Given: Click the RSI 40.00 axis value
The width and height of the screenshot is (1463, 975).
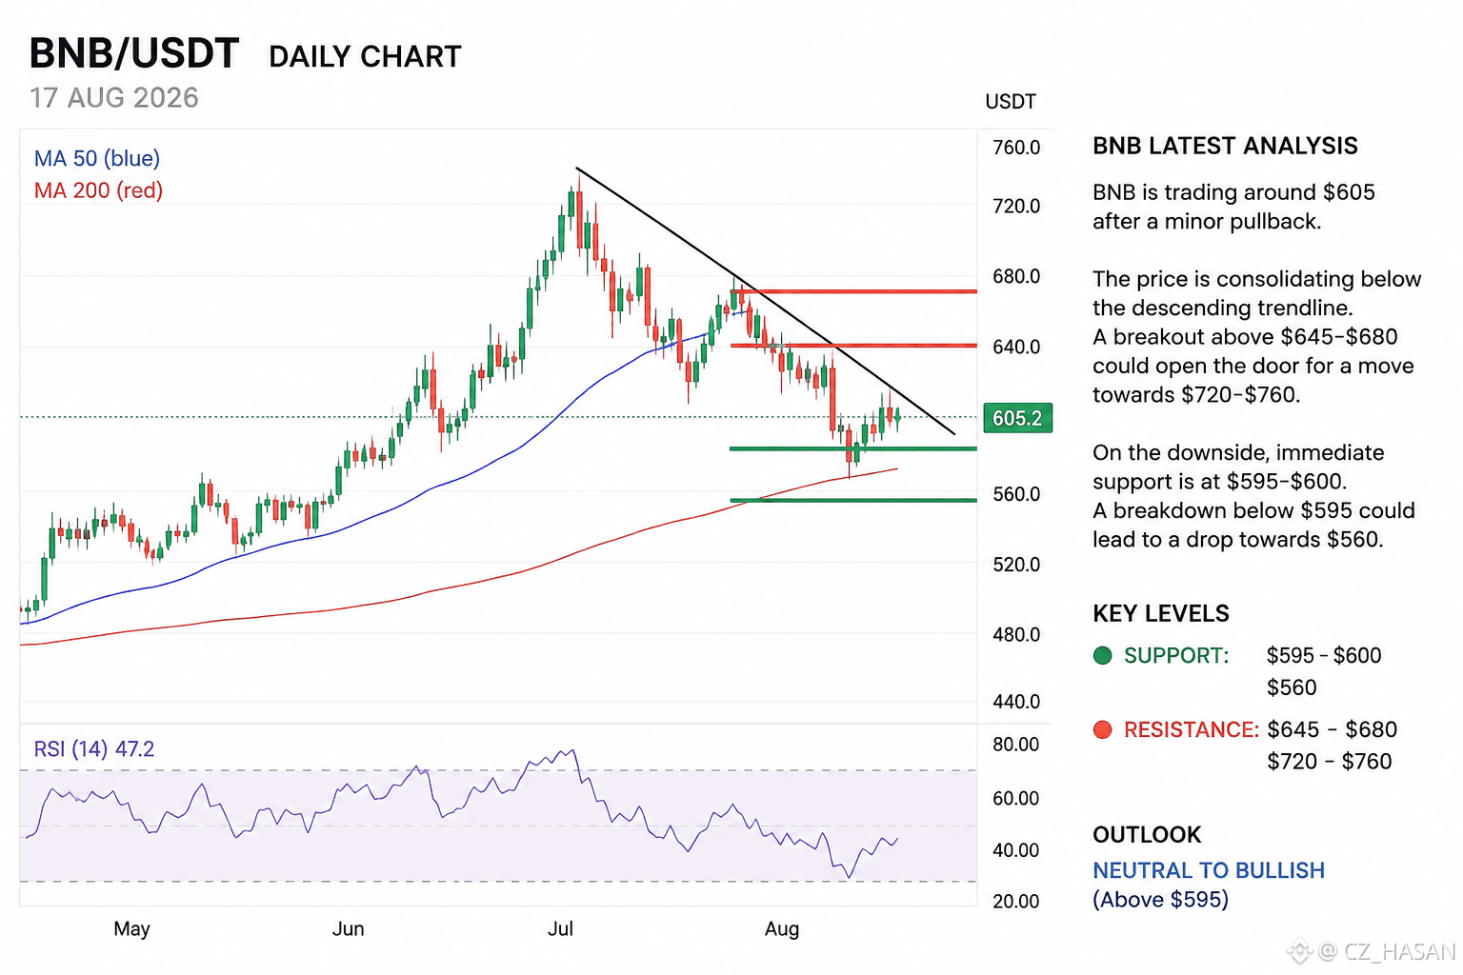Looking at the screenshot, I should coord(1016,850).
